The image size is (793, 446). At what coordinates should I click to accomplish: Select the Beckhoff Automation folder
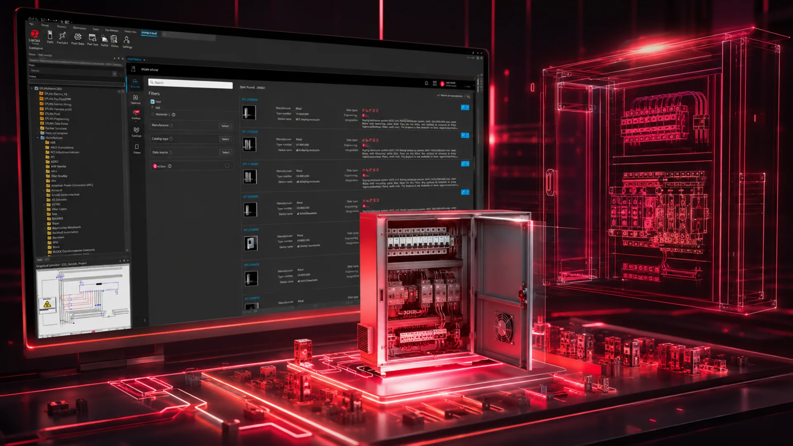click(63, 232)
